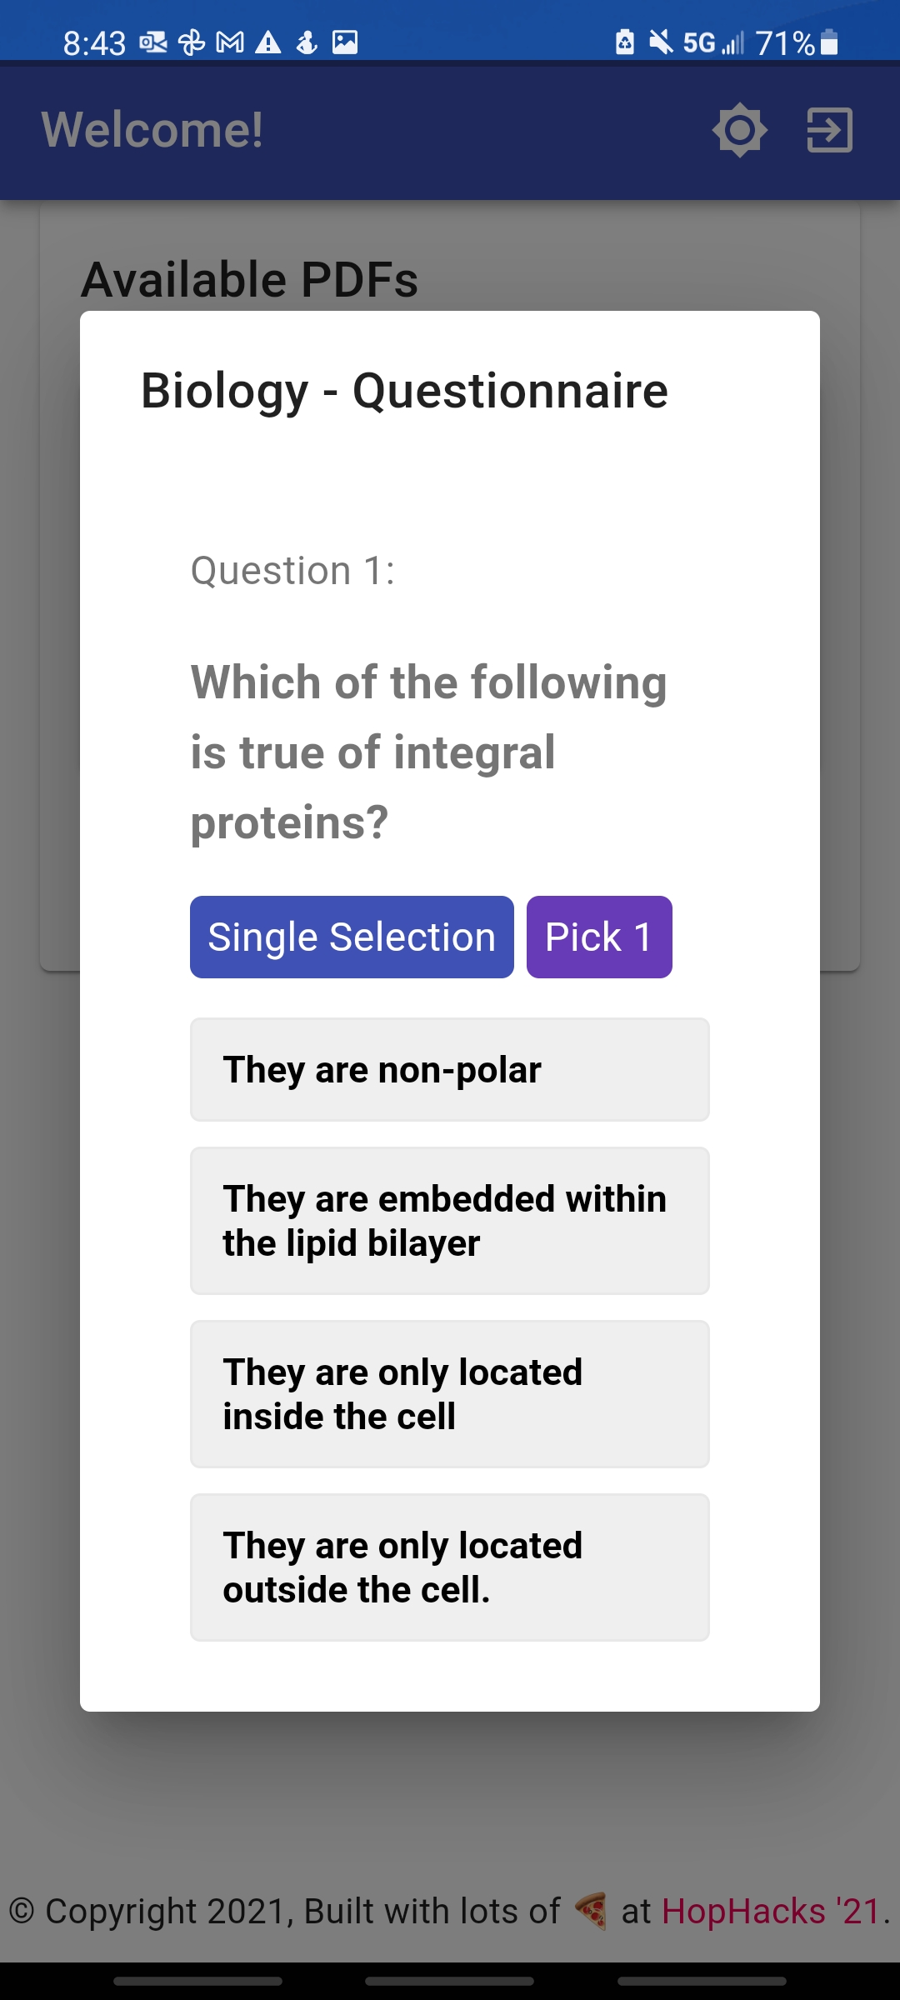Open the HopHacks '21 link
The height and width of the screenshot is (2000, 900).
pyautogui.click(x=771, y=1911)
